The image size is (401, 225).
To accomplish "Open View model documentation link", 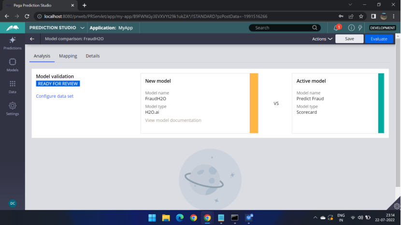I will click(x=173, y=120).
